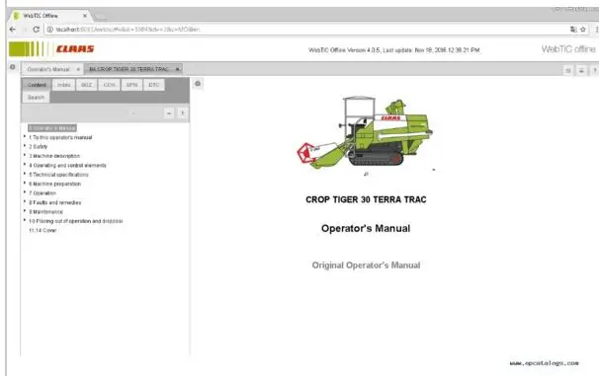The height and width of the screenshot is (376, 599).
Task: Open '1 To this operator's manual' chapter
Action: (60, 137)
